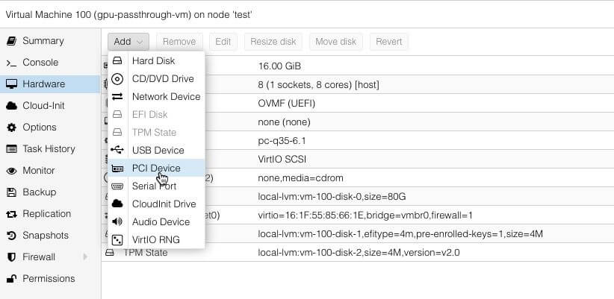Screen dimensions: 614x299
Task: Switch to the Console sidebar tab
Action: pos(40,63)
